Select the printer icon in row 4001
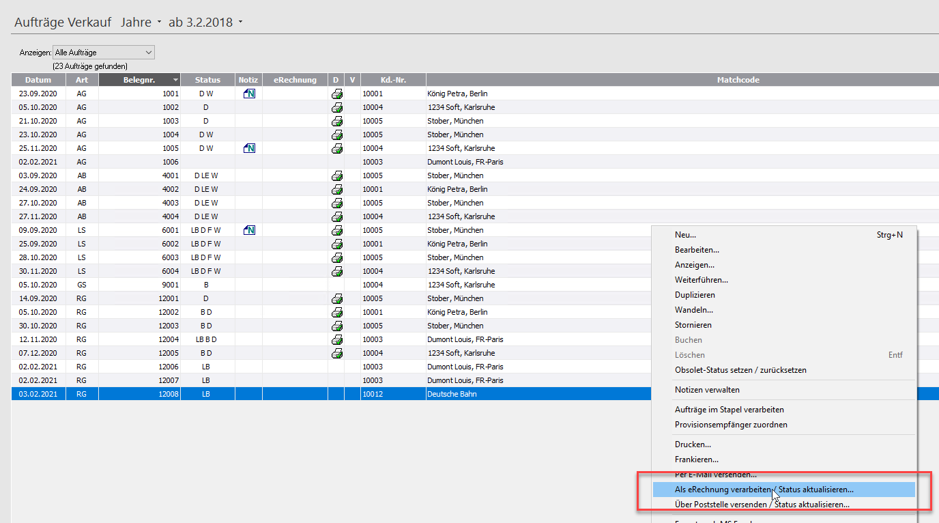 click(x=336, y=175)
